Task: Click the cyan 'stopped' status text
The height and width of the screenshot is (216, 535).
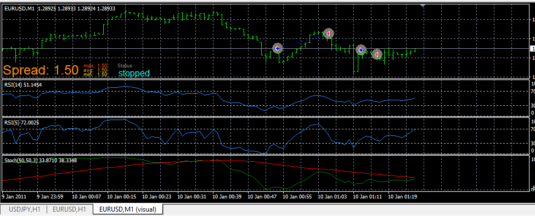Action: [134, 73]
